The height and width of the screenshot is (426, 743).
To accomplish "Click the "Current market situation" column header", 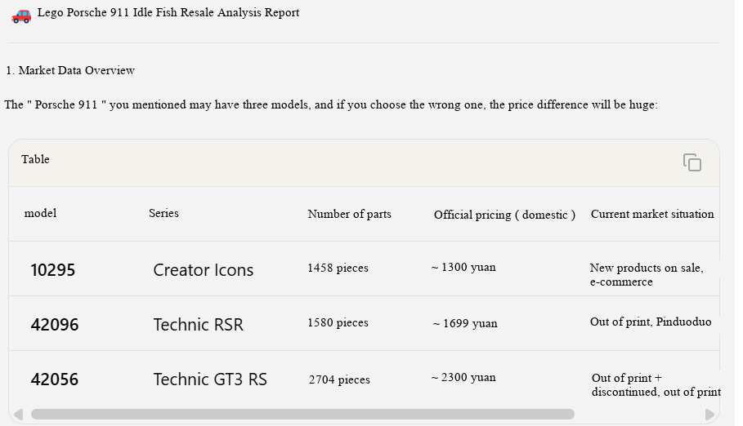I will (652, 214).
